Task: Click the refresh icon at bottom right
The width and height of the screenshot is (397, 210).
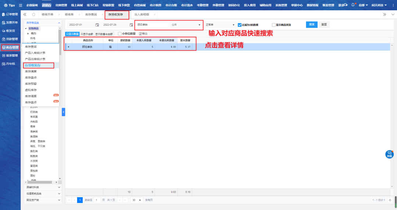Action: pyautogui.click(x=391, y=200)
